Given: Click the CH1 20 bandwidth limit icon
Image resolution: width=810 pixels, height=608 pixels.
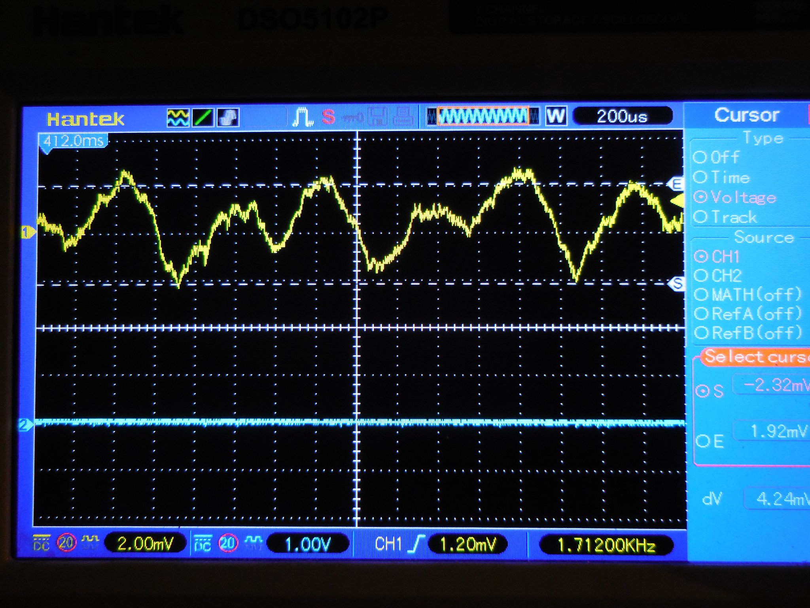Looking at the screenshot, I should [x=66, y=543].
